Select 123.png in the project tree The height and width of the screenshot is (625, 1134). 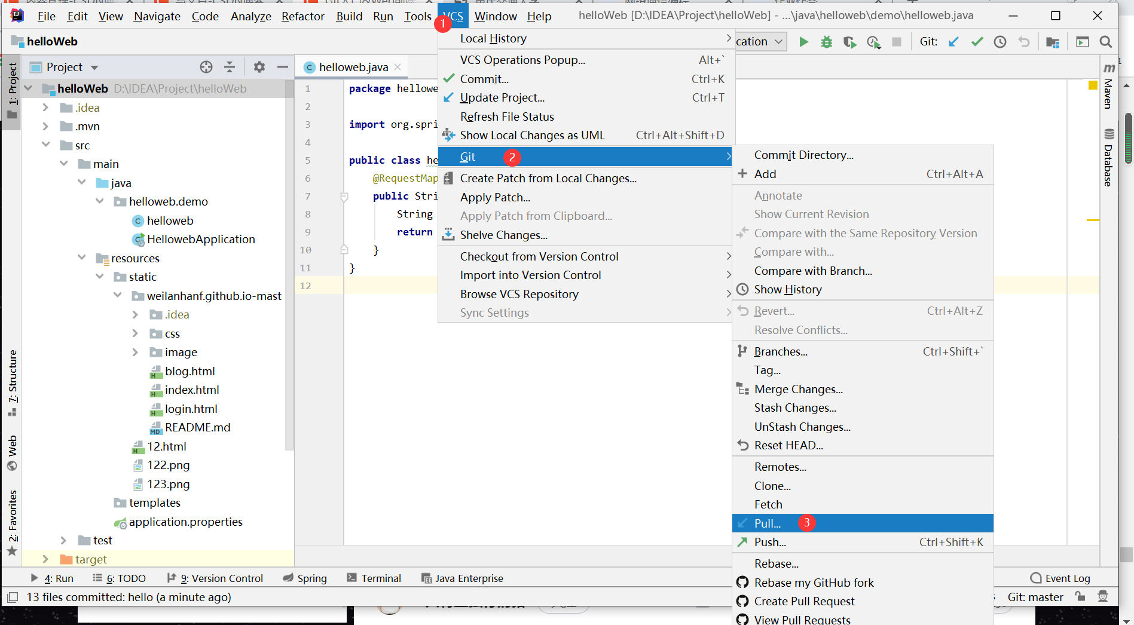(x=168, y=484)
